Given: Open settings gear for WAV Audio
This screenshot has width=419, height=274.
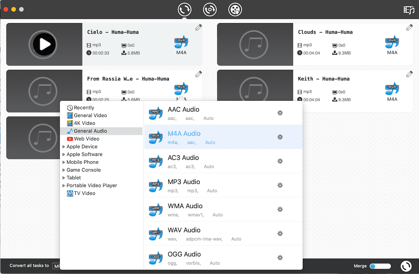Looking at the screenshot, I should [x=280, y=233].
